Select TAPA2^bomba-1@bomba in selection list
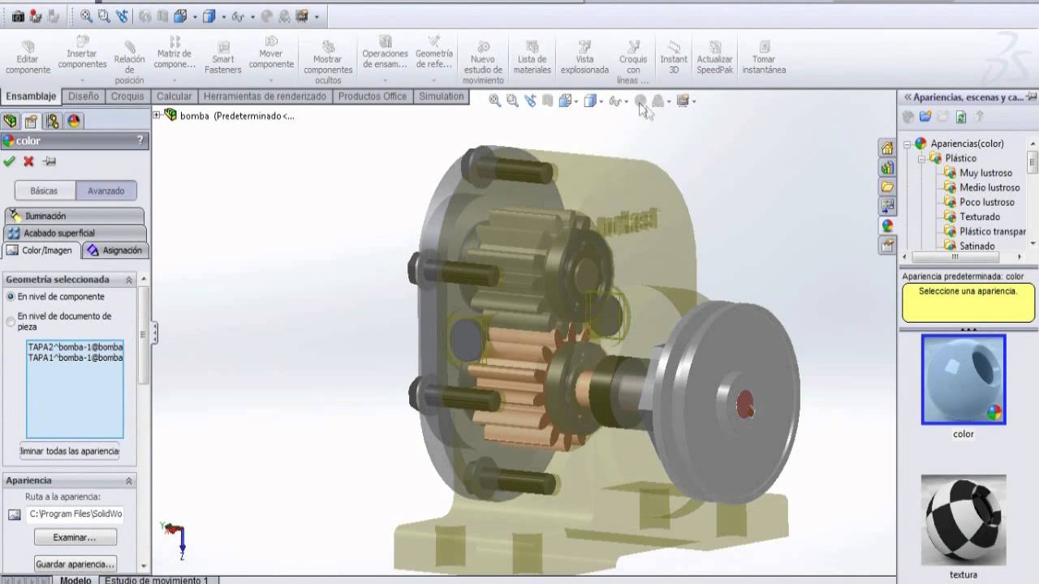The height and width of the screenshot is (584, 1039). click(x=75, y=347)
